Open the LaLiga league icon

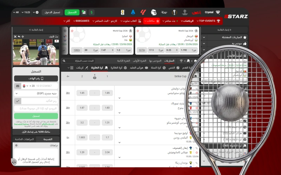coord(143,12)
